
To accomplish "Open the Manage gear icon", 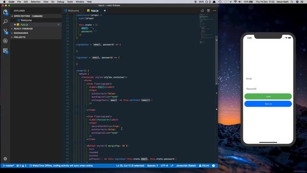I will tap(5, 159).
